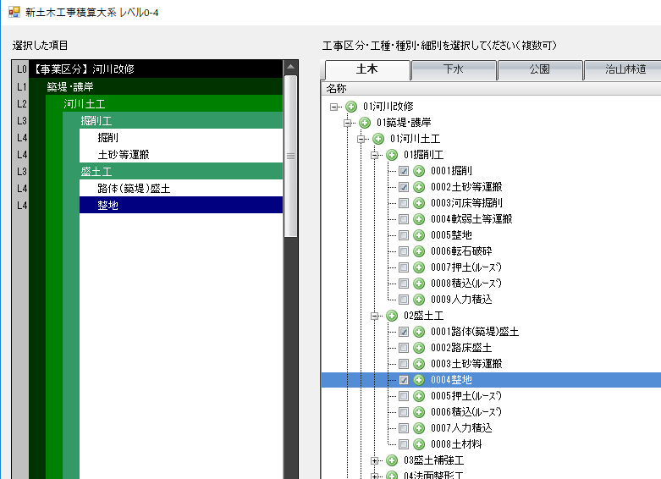Click green plus icon beside 0002路床盛土
Screen dimensions: 661x479
[419, 348]
